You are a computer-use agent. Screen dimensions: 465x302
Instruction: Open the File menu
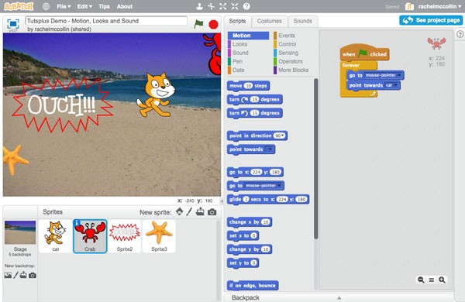pos(64,6)
